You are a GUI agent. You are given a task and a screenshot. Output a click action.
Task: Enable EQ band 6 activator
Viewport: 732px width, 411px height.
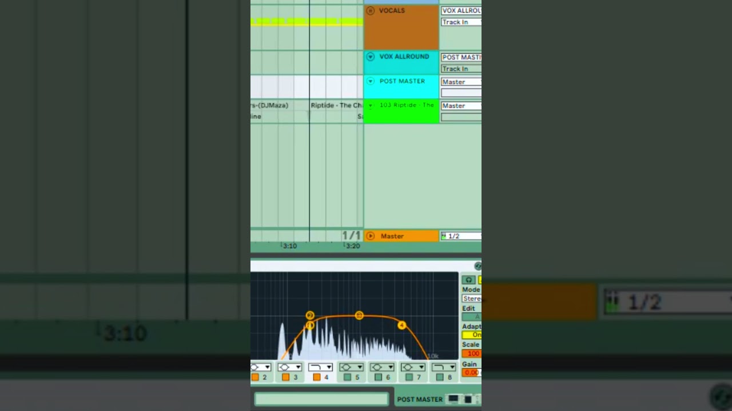click(x=378, y=377)
